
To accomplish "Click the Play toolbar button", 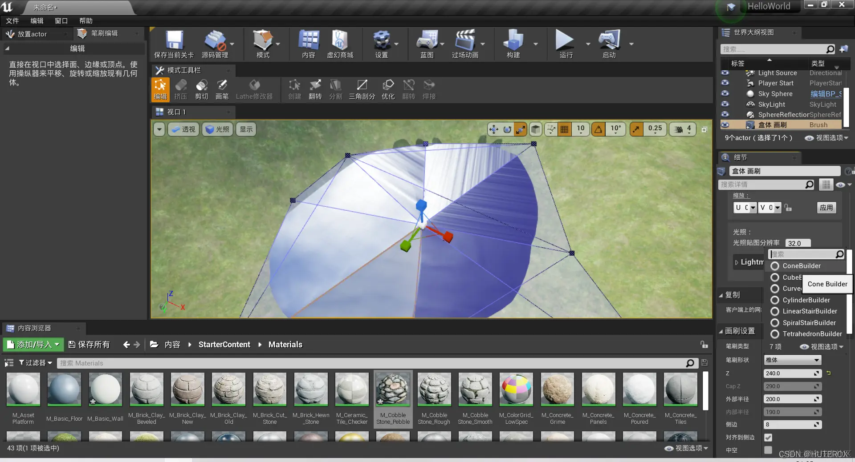I will (x=566, y=44).
